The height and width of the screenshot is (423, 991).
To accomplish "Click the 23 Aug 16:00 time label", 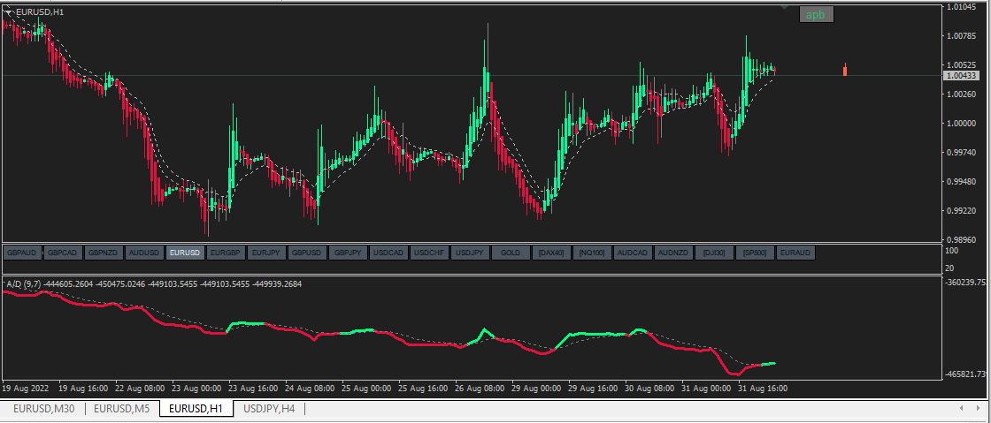I will click(x=253, y=388).
